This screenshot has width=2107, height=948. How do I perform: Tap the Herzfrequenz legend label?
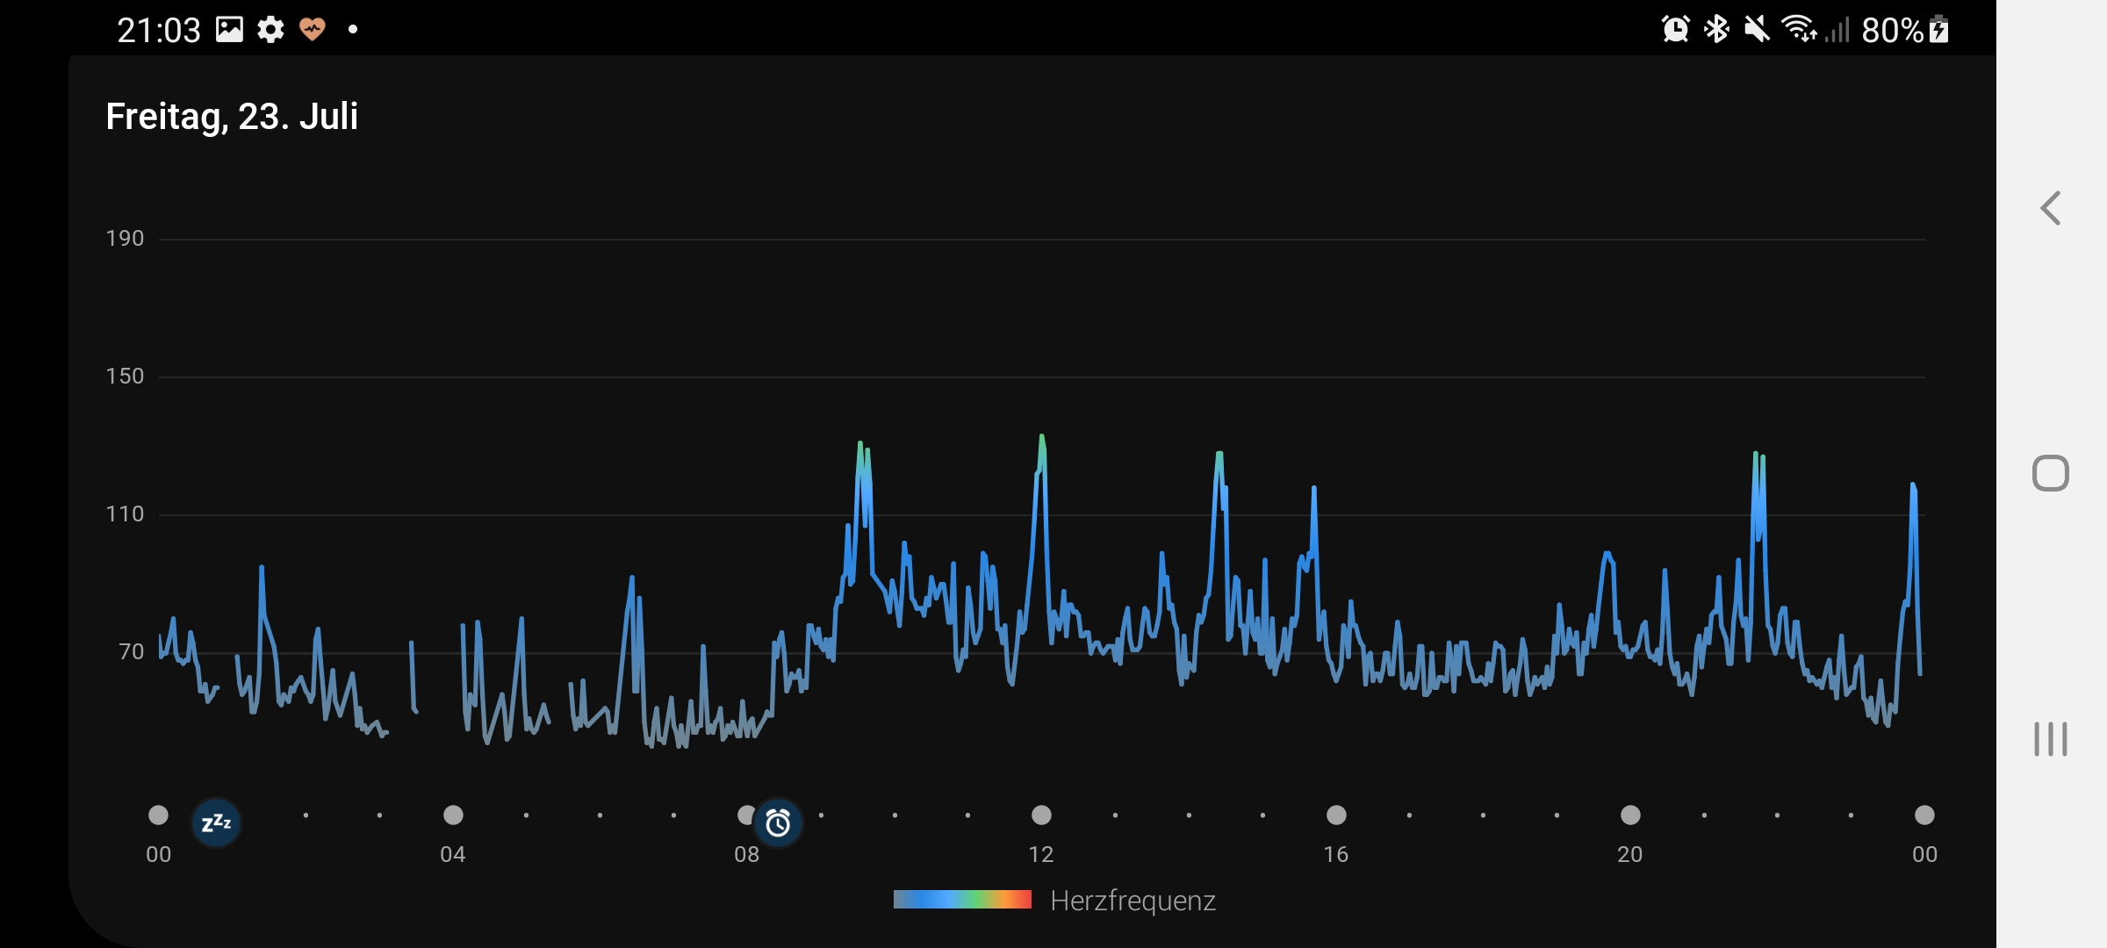(1133, 901)
